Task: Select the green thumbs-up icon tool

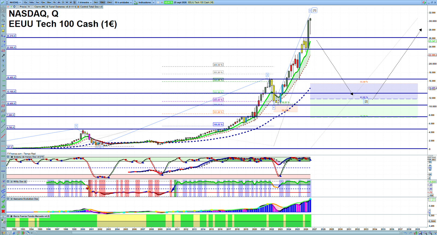Action: [x=3, y=206]
